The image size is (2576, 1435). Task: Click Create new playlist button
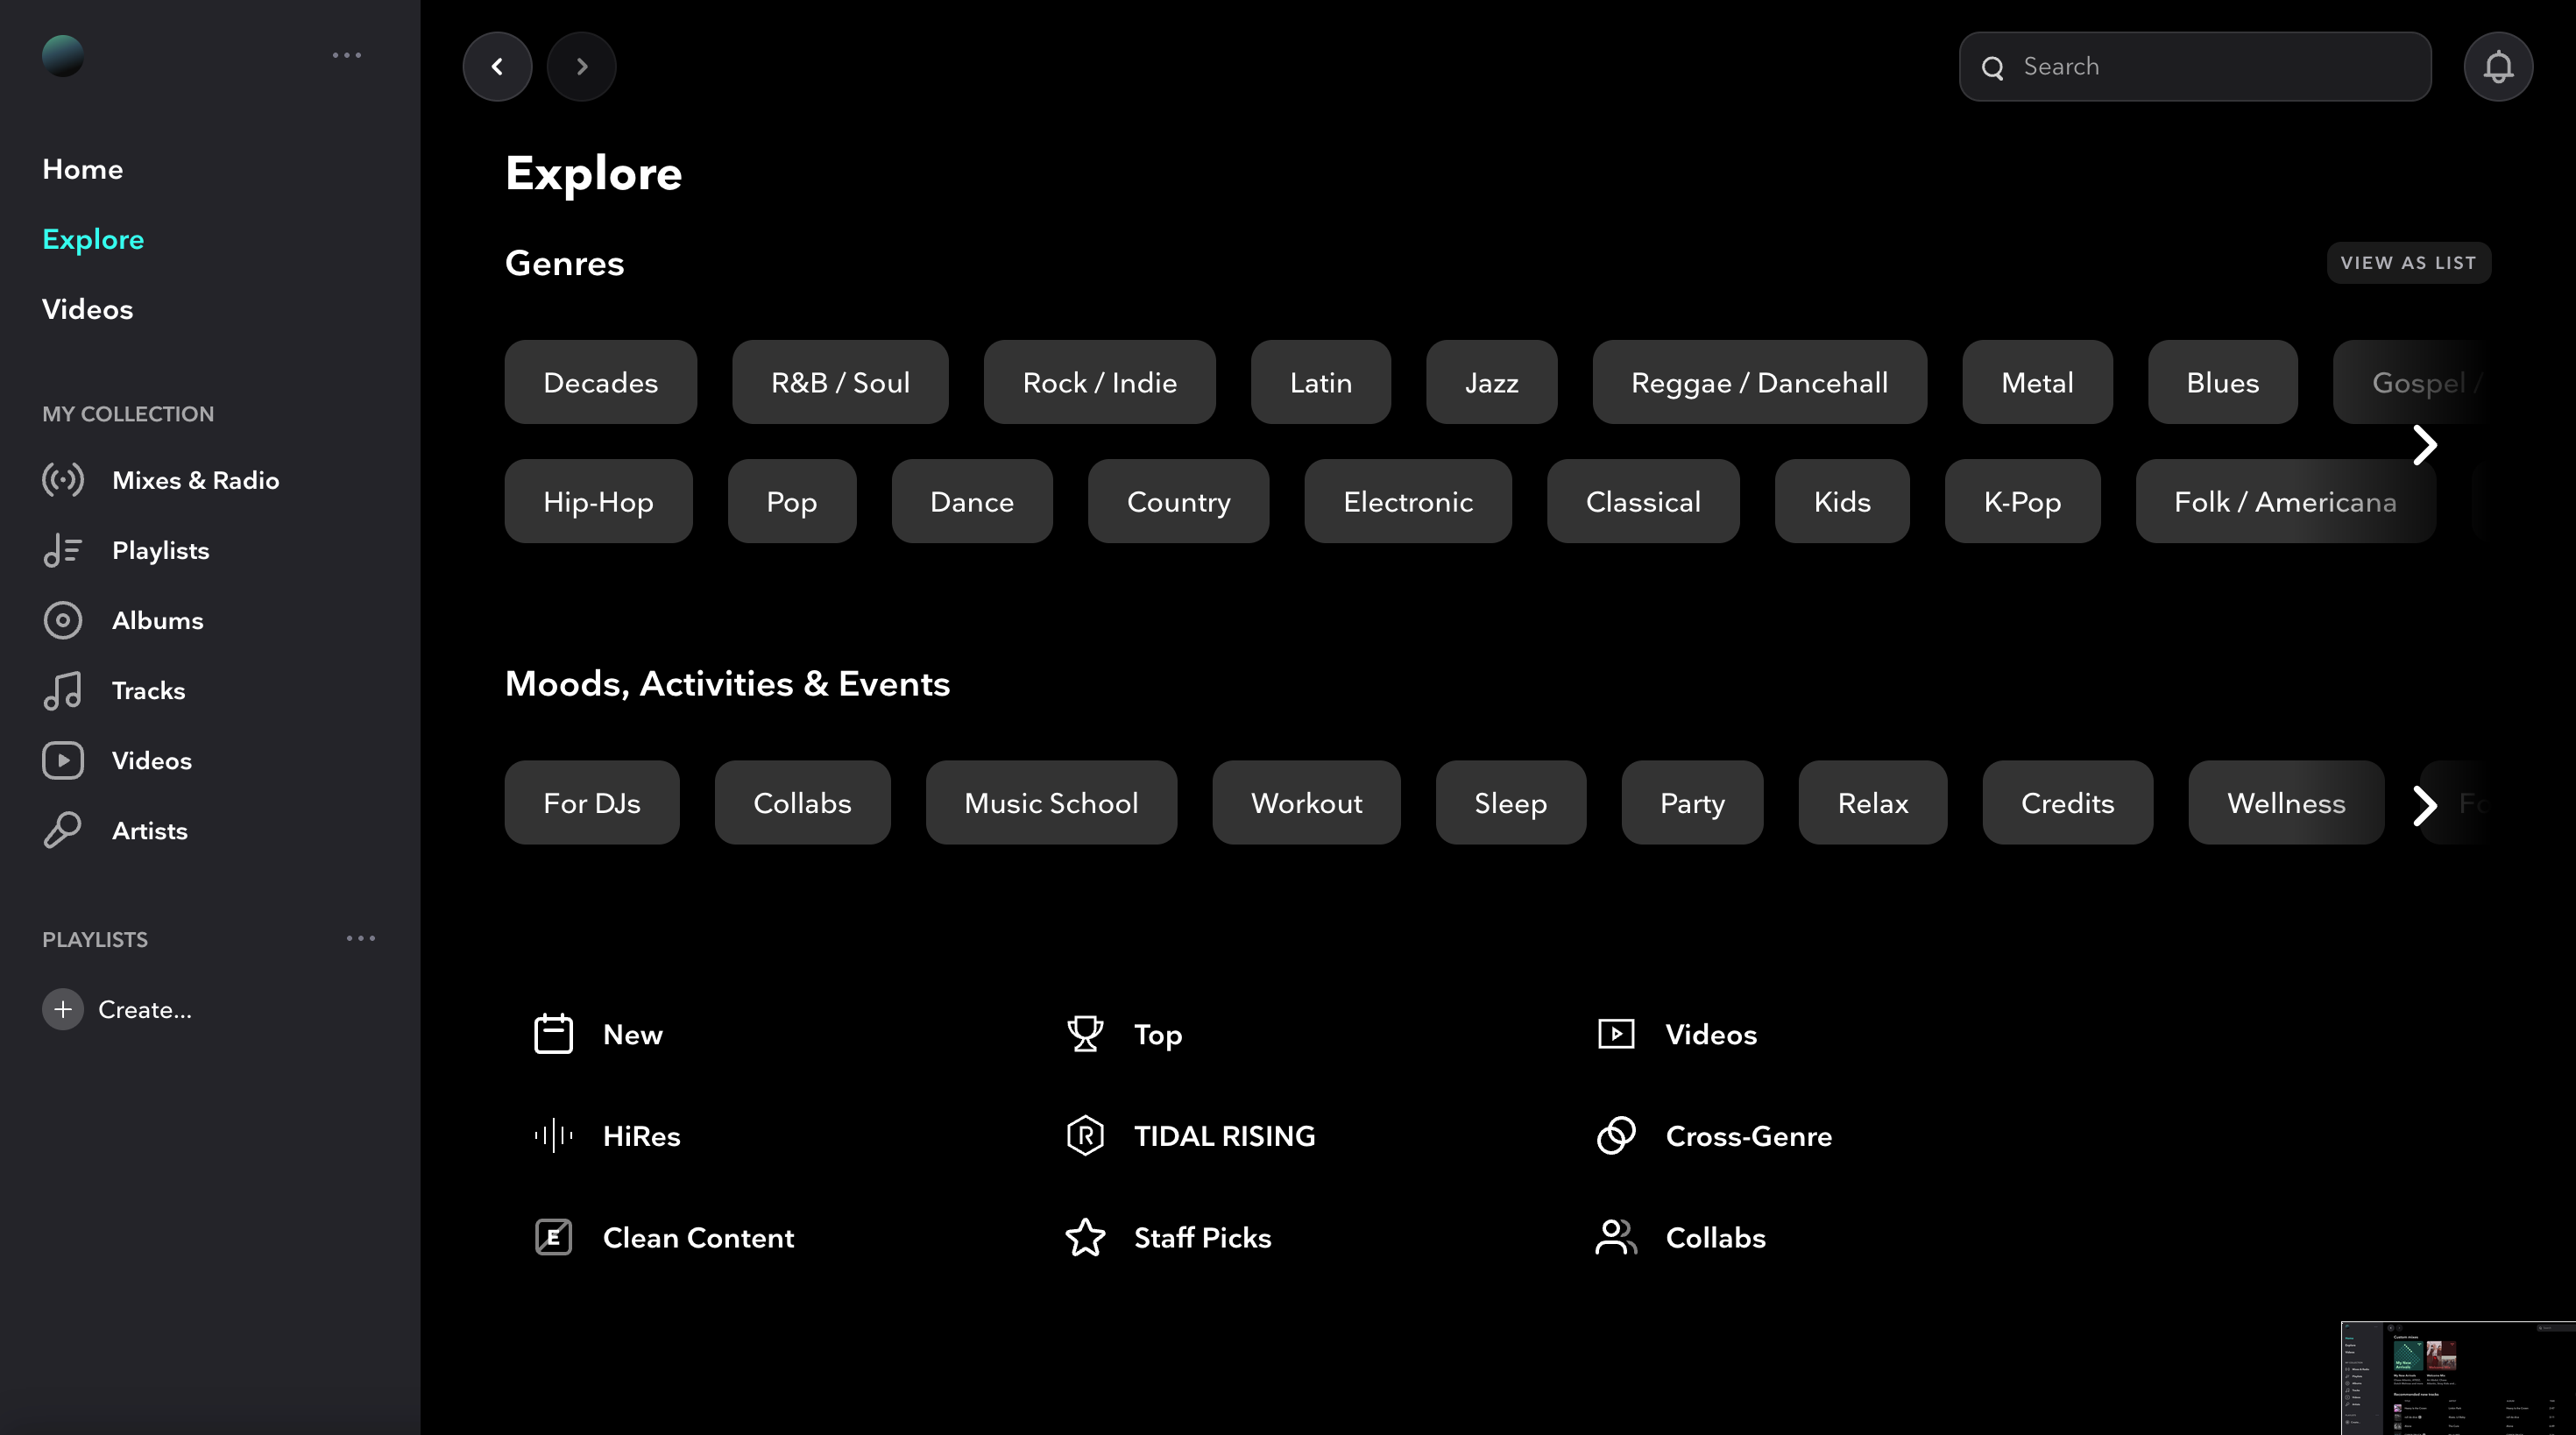[118, 1009]
